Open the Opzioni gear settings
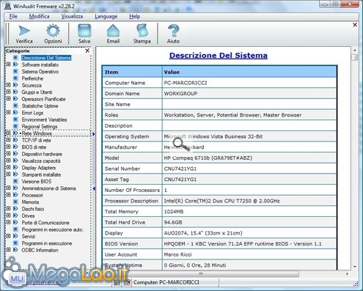 [53, 34]
